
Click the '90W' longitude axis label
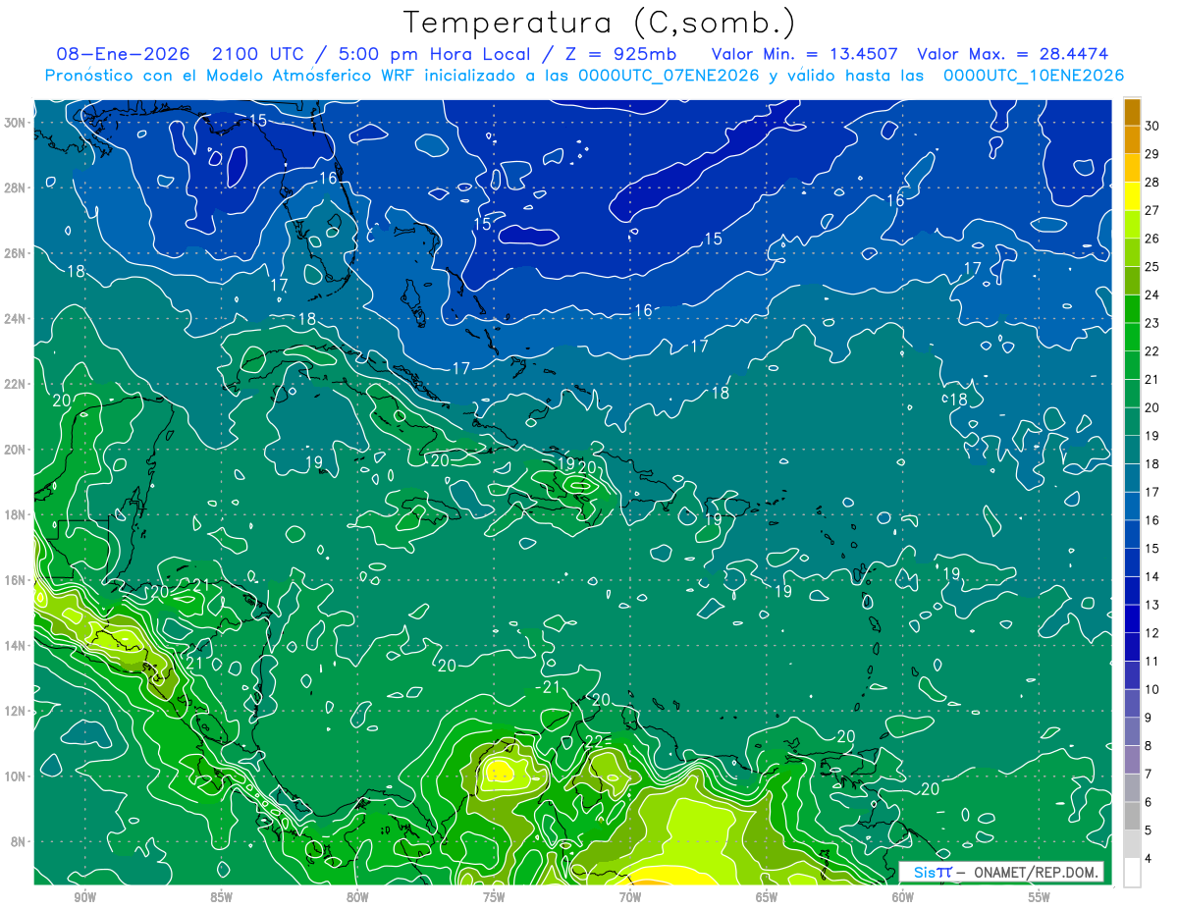click(x=84, y=897)
